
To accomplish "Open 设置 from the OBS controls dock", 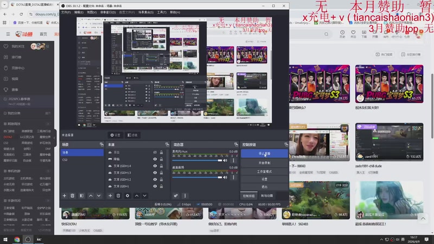I will (264, 179).
